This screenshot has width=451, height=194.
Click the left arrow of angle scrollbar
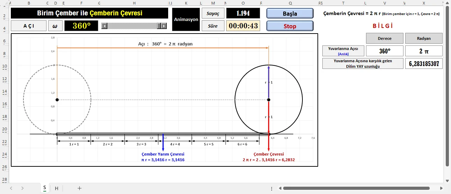tap(104, 26)
